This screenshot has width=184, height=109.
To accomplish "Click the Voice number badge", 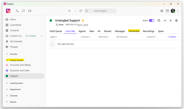I will (x=60, y=25).
